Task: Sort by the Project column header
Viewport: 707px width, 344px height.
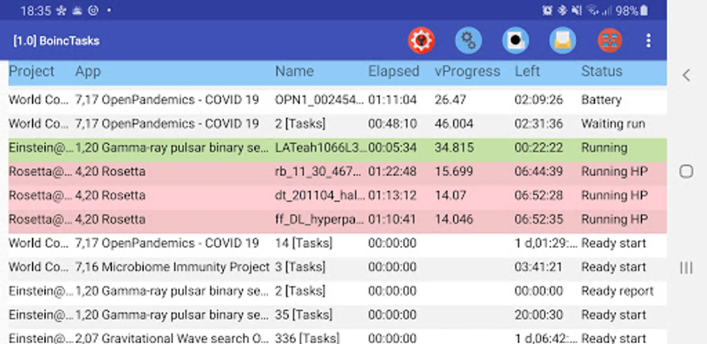Action: click(x=32, y=71)
